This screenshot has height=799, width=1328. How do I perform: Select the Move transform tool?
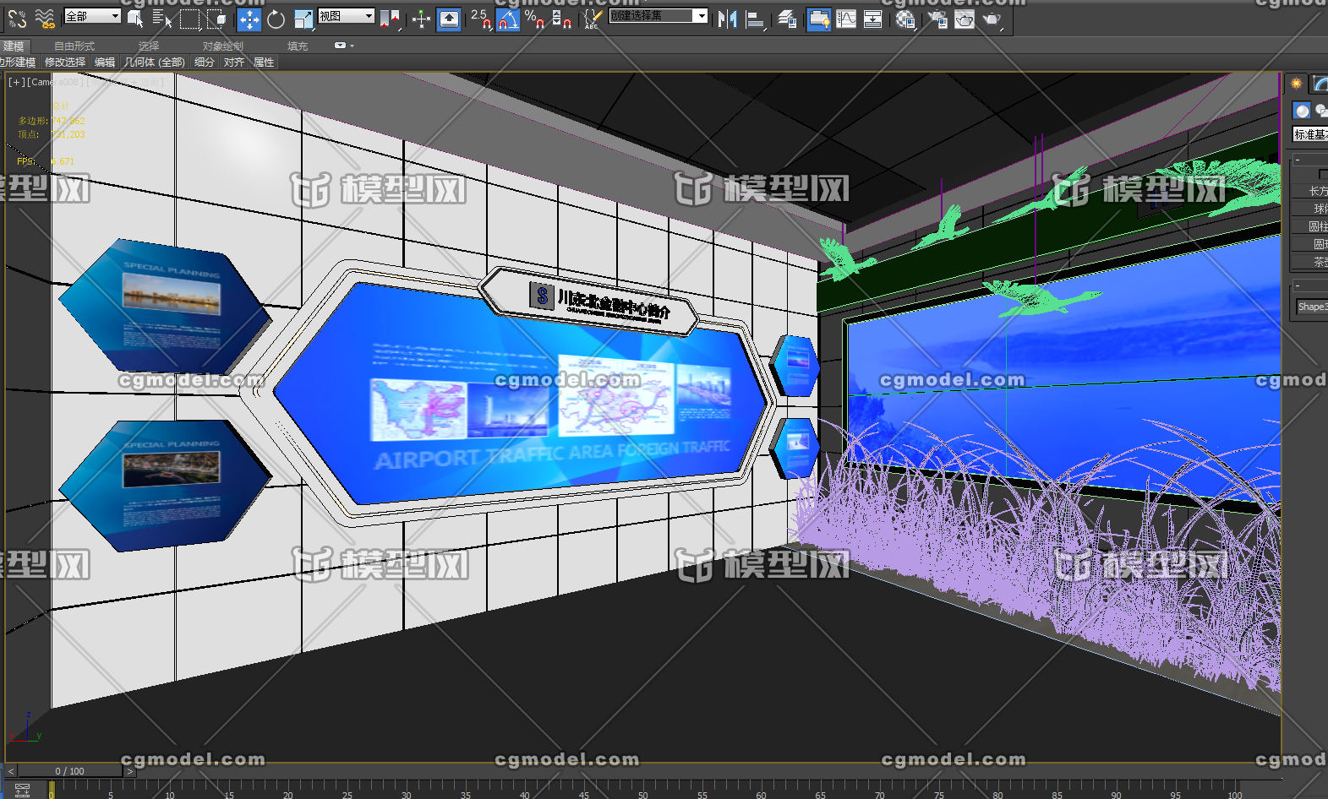[249, 19]
